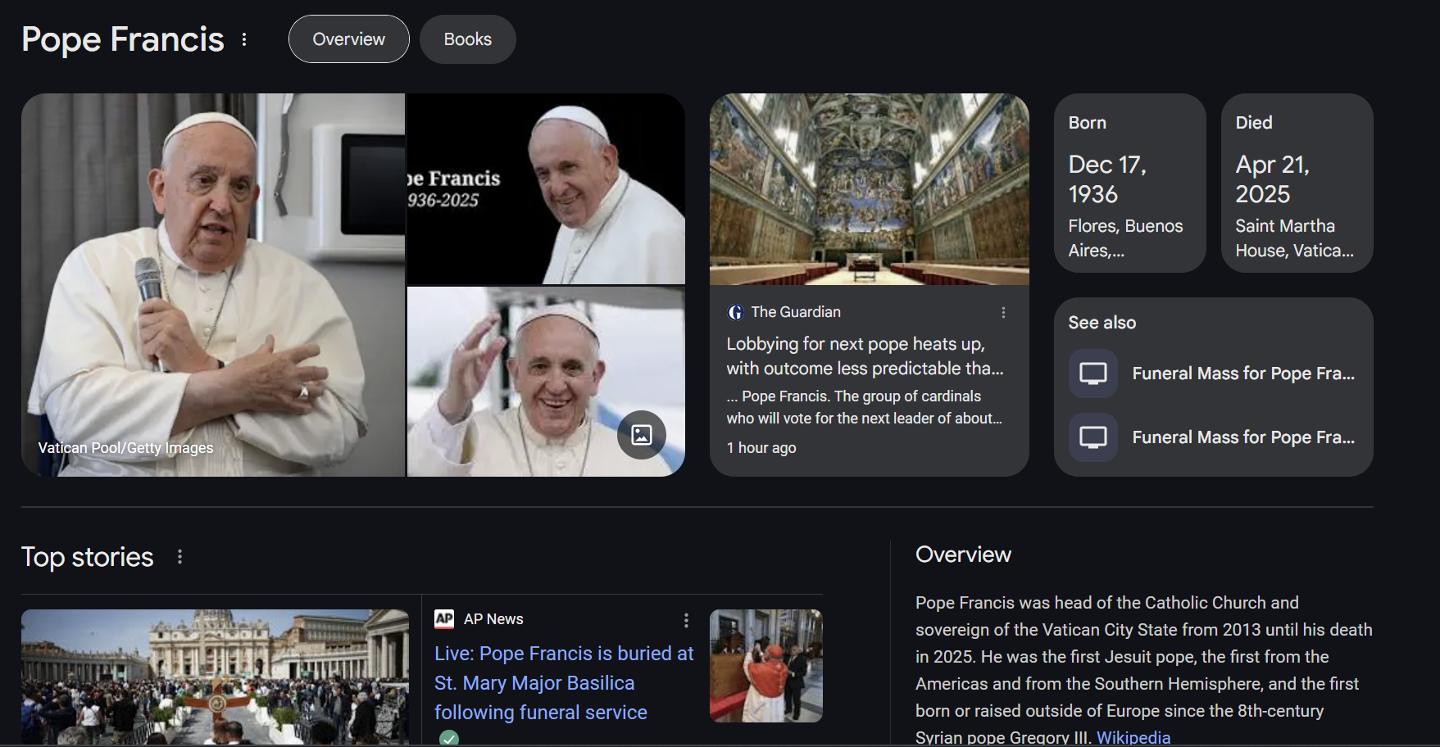1440x747 pixels.
Task: Switch to the Books tab
Action: click(x=468, y=39)
